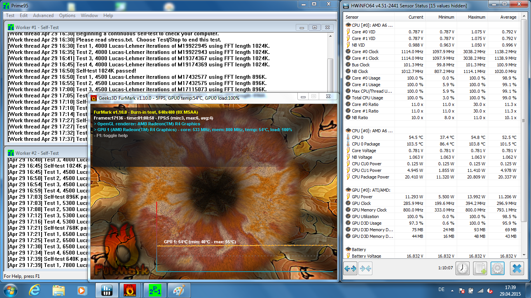Collapse sensor columns with inward arrows button
Viewport: 531px width, 298px height.
point(366,268)
